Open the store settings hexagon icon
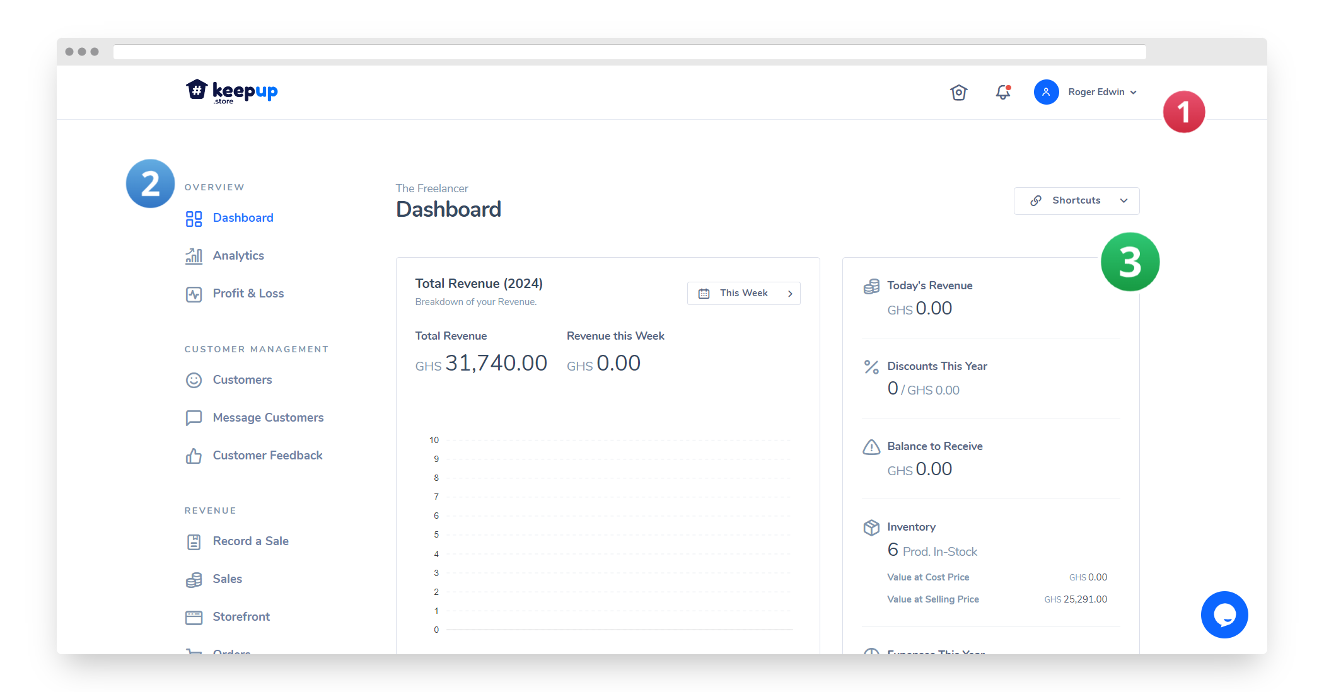The image size is (1324, 692). pos(958,93)
